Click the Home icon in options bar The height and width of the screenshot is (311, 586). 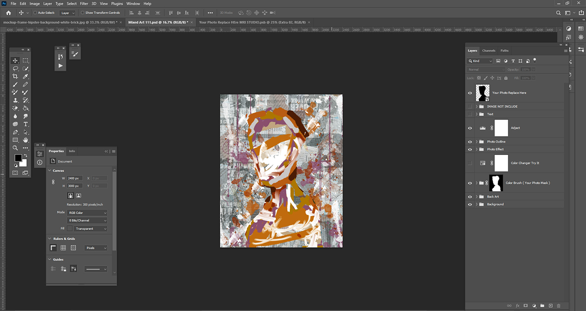pos(8,13)
